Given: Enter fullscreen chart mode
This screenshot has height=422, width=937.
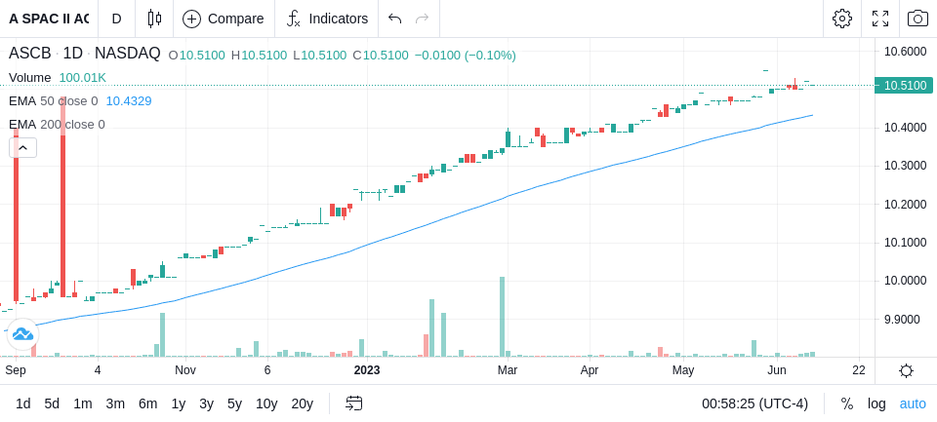Looking at the screenshot, I should click(x=880, y=19).
